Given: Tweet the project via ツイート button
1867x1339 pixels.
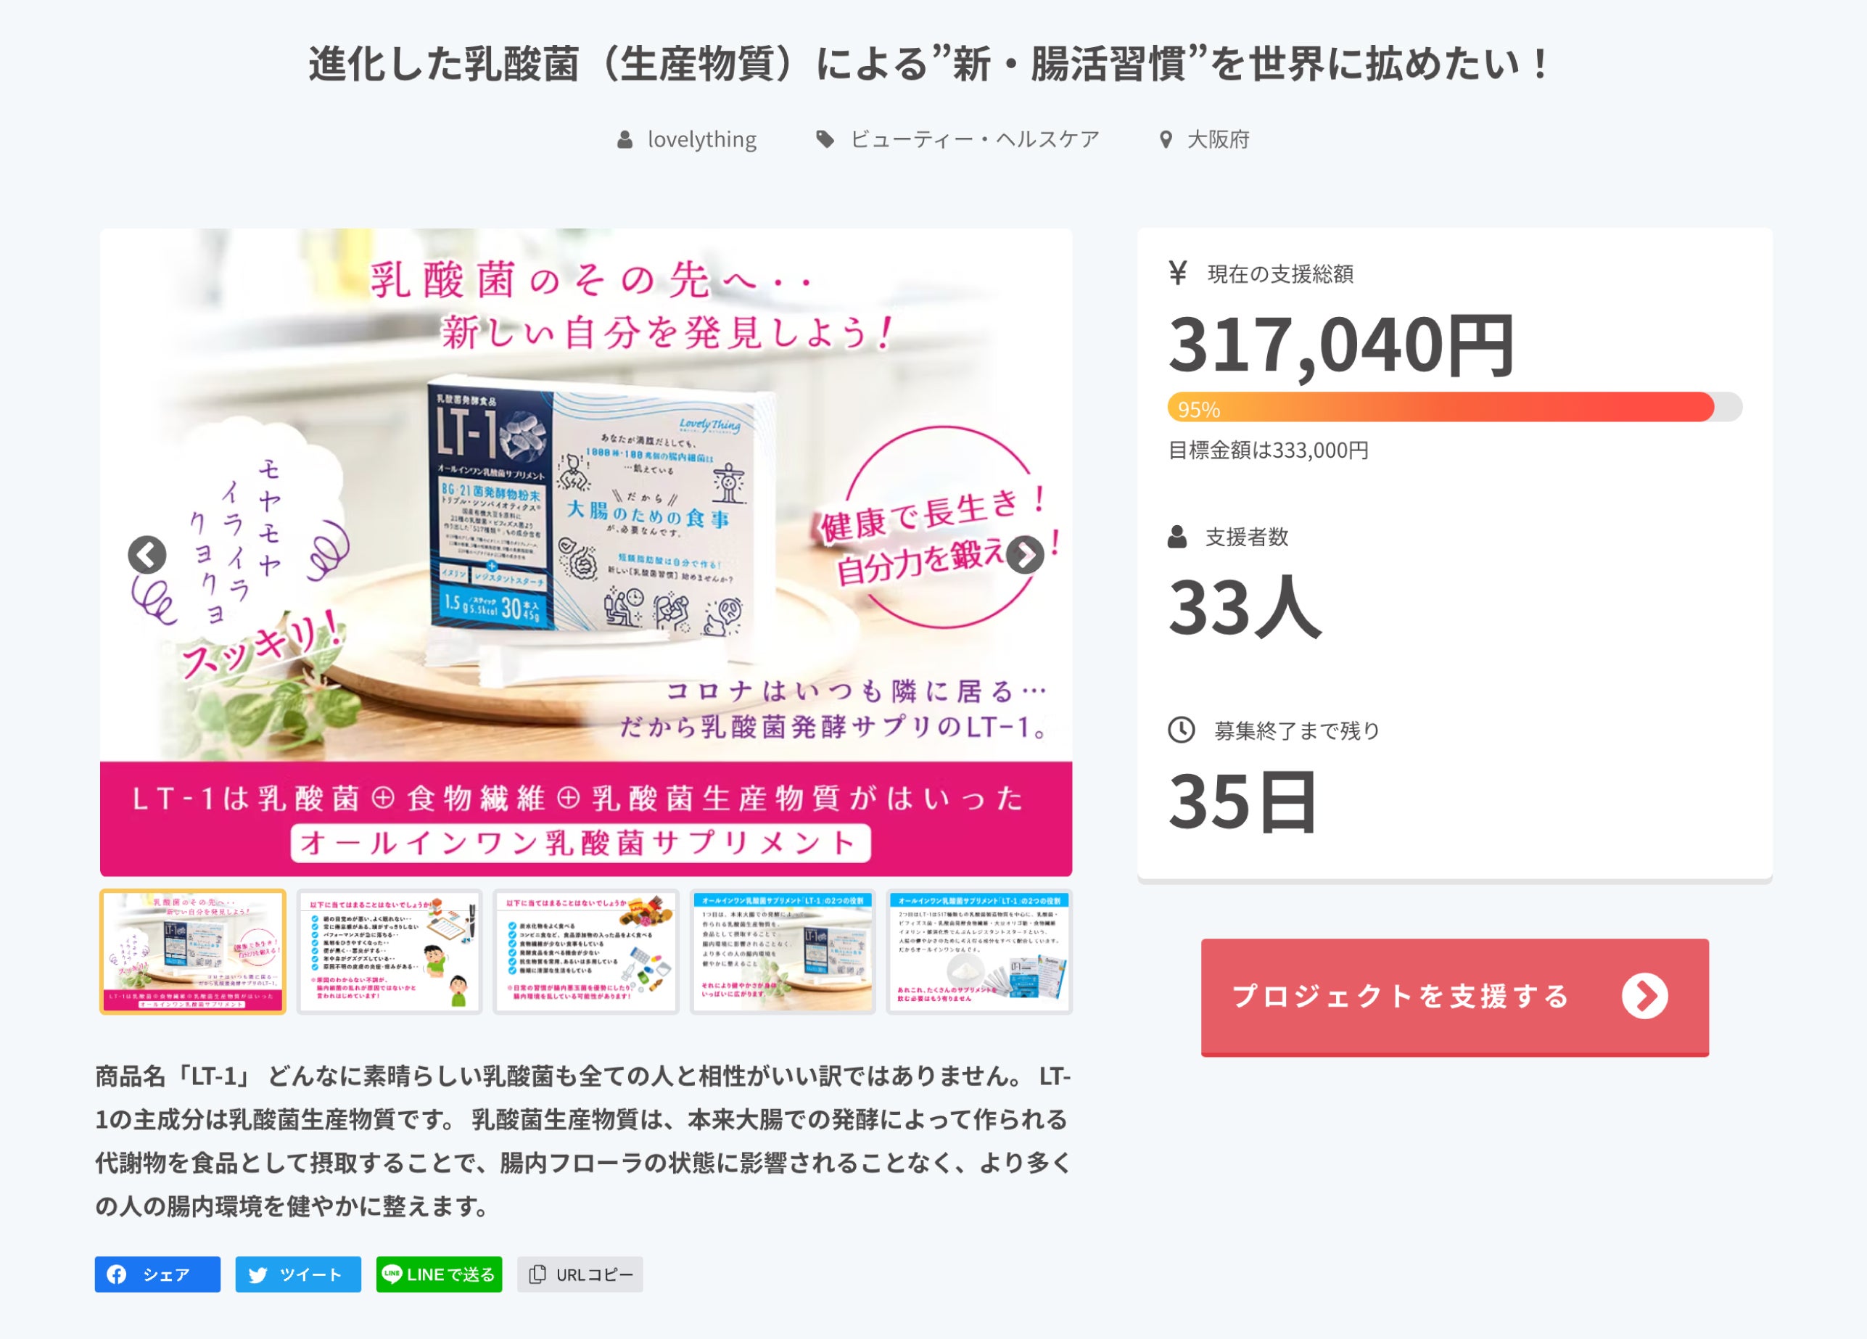Looking at the screenshot, I should (298, 1274).
